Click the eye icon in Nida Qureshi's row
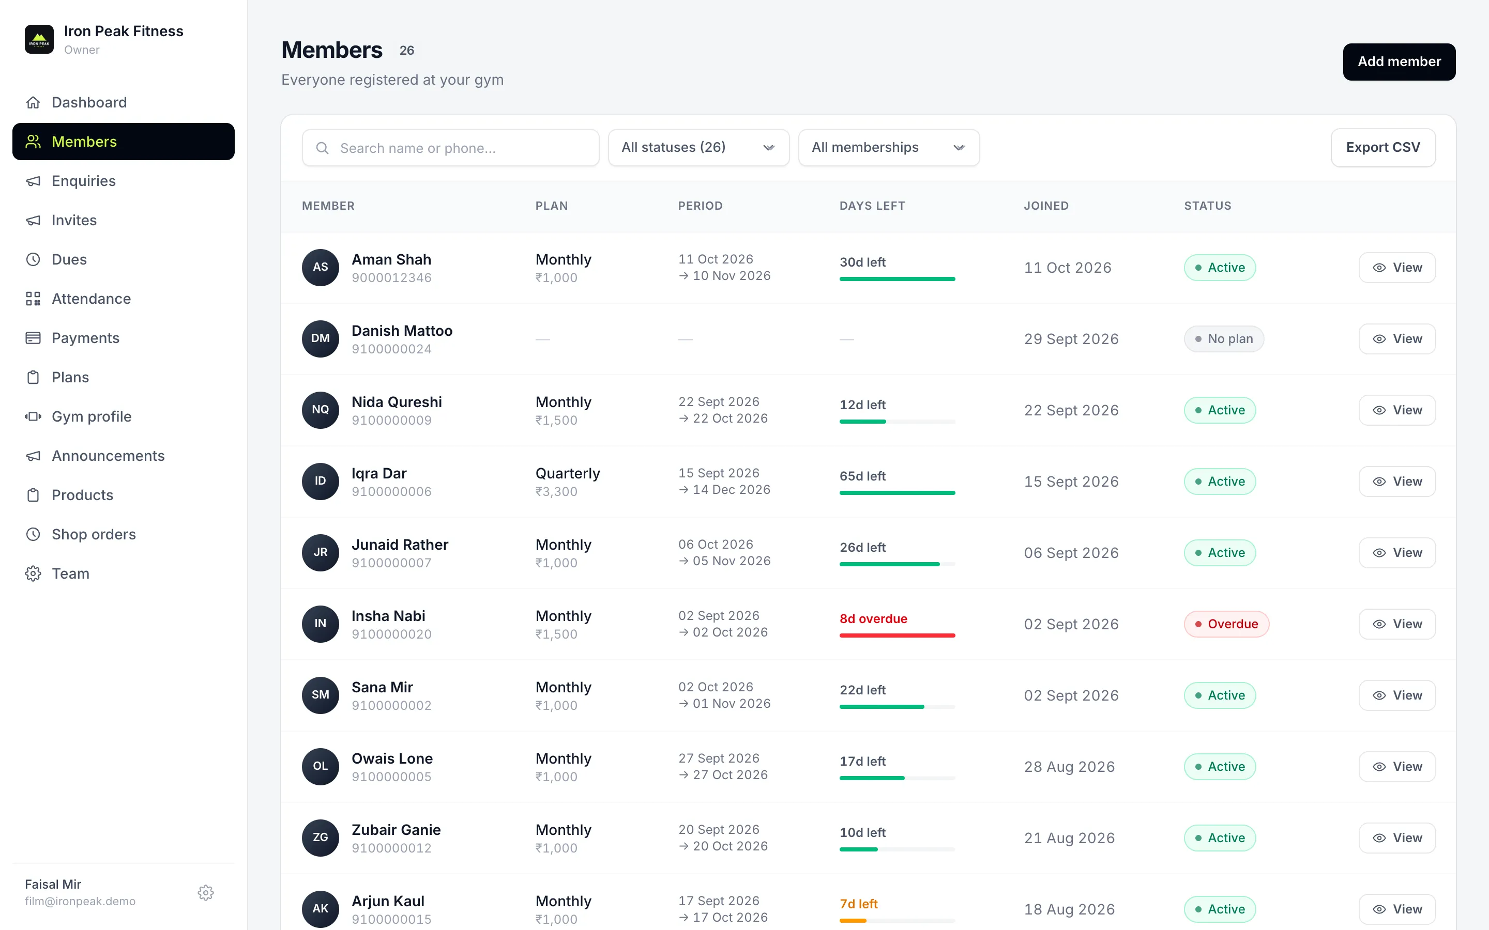Viewport: 1489px width, 930px height. coord(1379,410)
